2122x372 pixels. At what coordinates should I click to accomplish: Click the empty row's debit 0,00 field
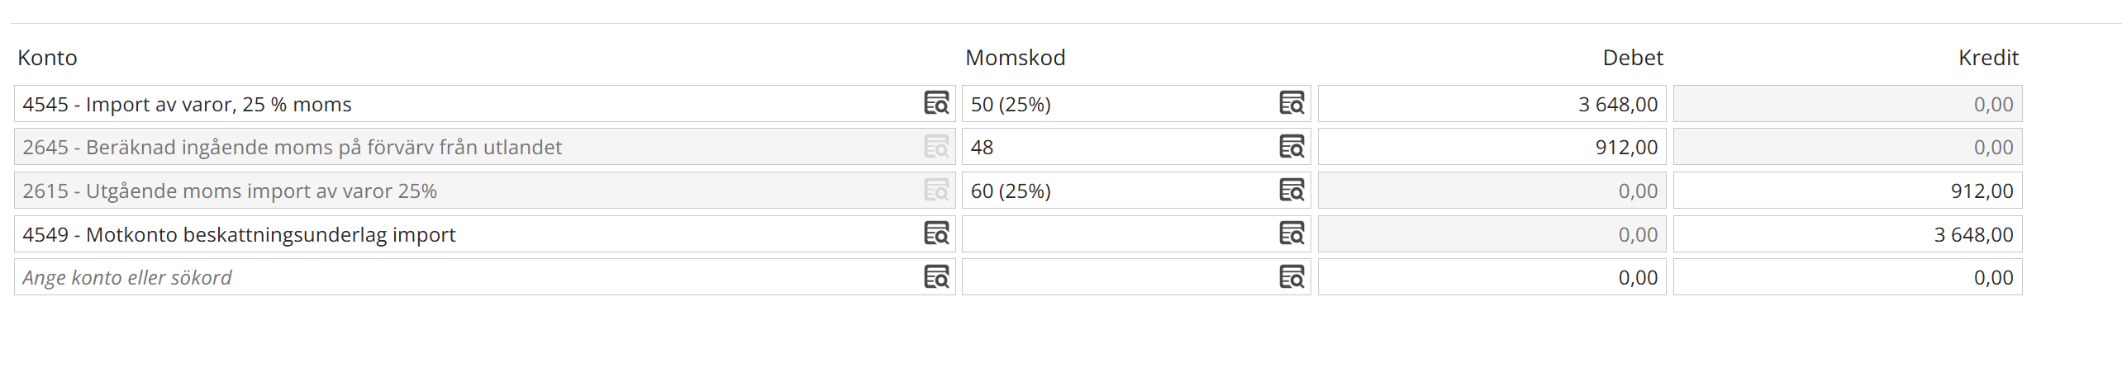click(x=1492, y=277)
